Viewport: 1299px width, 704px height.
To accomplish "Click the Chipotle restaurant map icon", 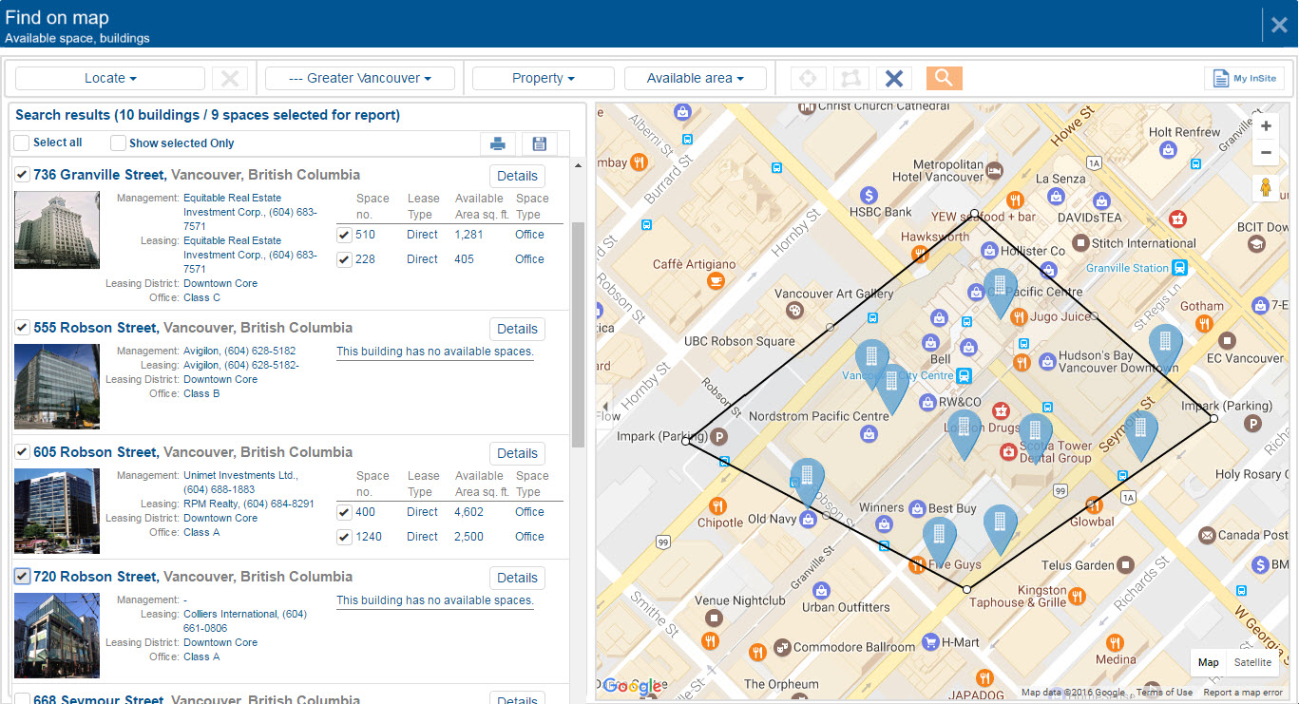I will [717, 505].
